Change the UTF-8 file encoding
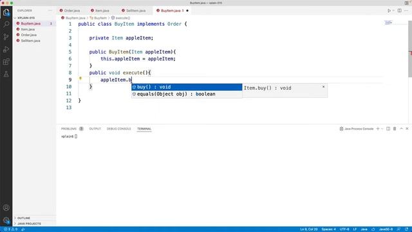Screen dimensions: 412x232 pos(344,229)
